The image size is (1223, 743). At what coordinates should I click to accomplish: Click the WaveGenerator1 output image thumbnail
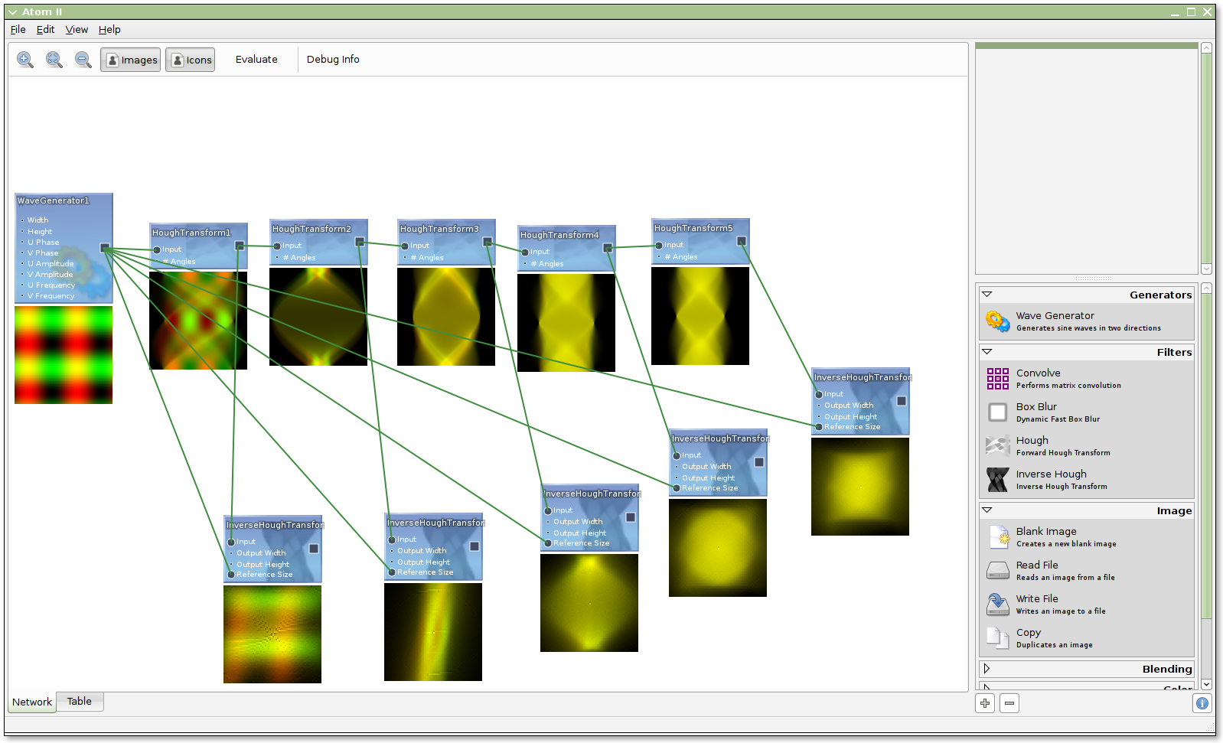[x=64, y=355]
